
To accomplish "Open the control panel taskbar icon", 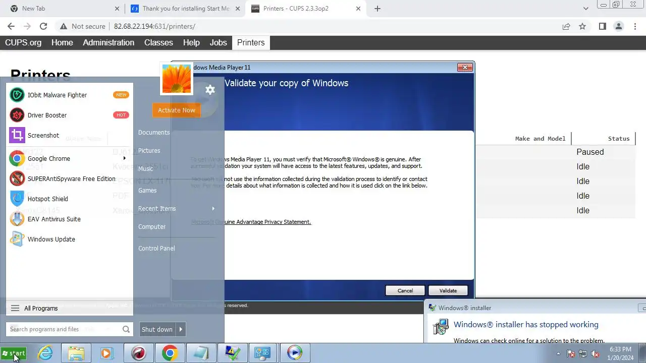I will [263, 353].
